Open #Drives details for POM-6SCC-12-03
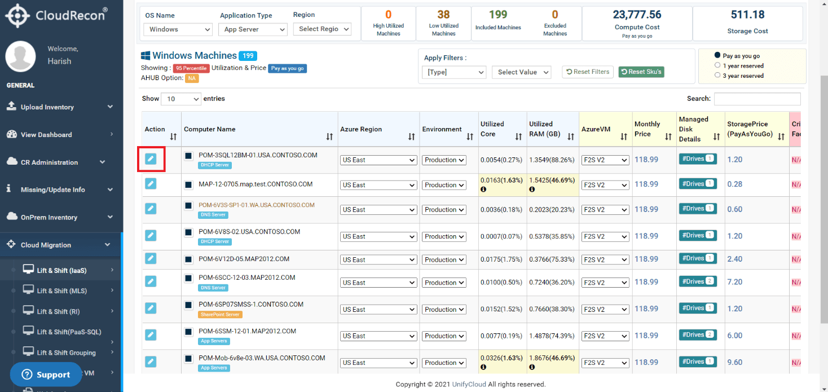Image resolution: width=828 pixels, height=392 pixels. pos(698,281)
